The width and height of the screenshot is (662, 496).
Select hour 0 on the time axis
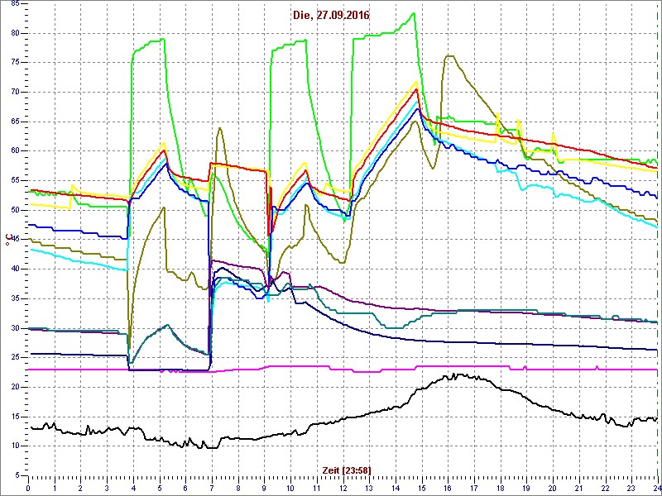click(x=28, y=488)
